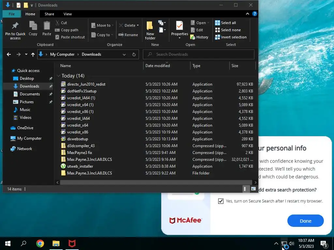Select the dxwebsetup file
This screenshot has height=250, width=334.
coord(78,139)
